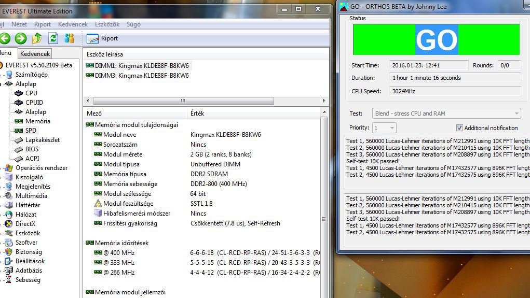Click the Hibafelismerési módszer icon

(98, 214)
